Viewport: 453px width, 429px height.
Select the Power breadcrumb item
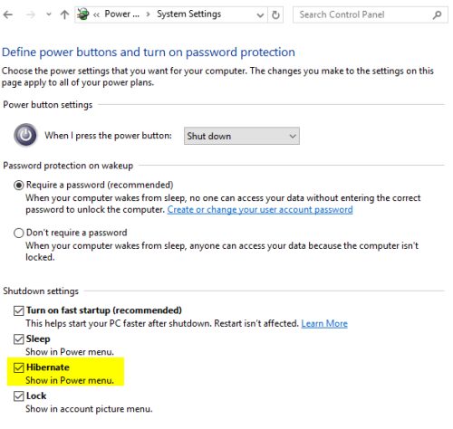pyautogui.click(x=121, y=14)
